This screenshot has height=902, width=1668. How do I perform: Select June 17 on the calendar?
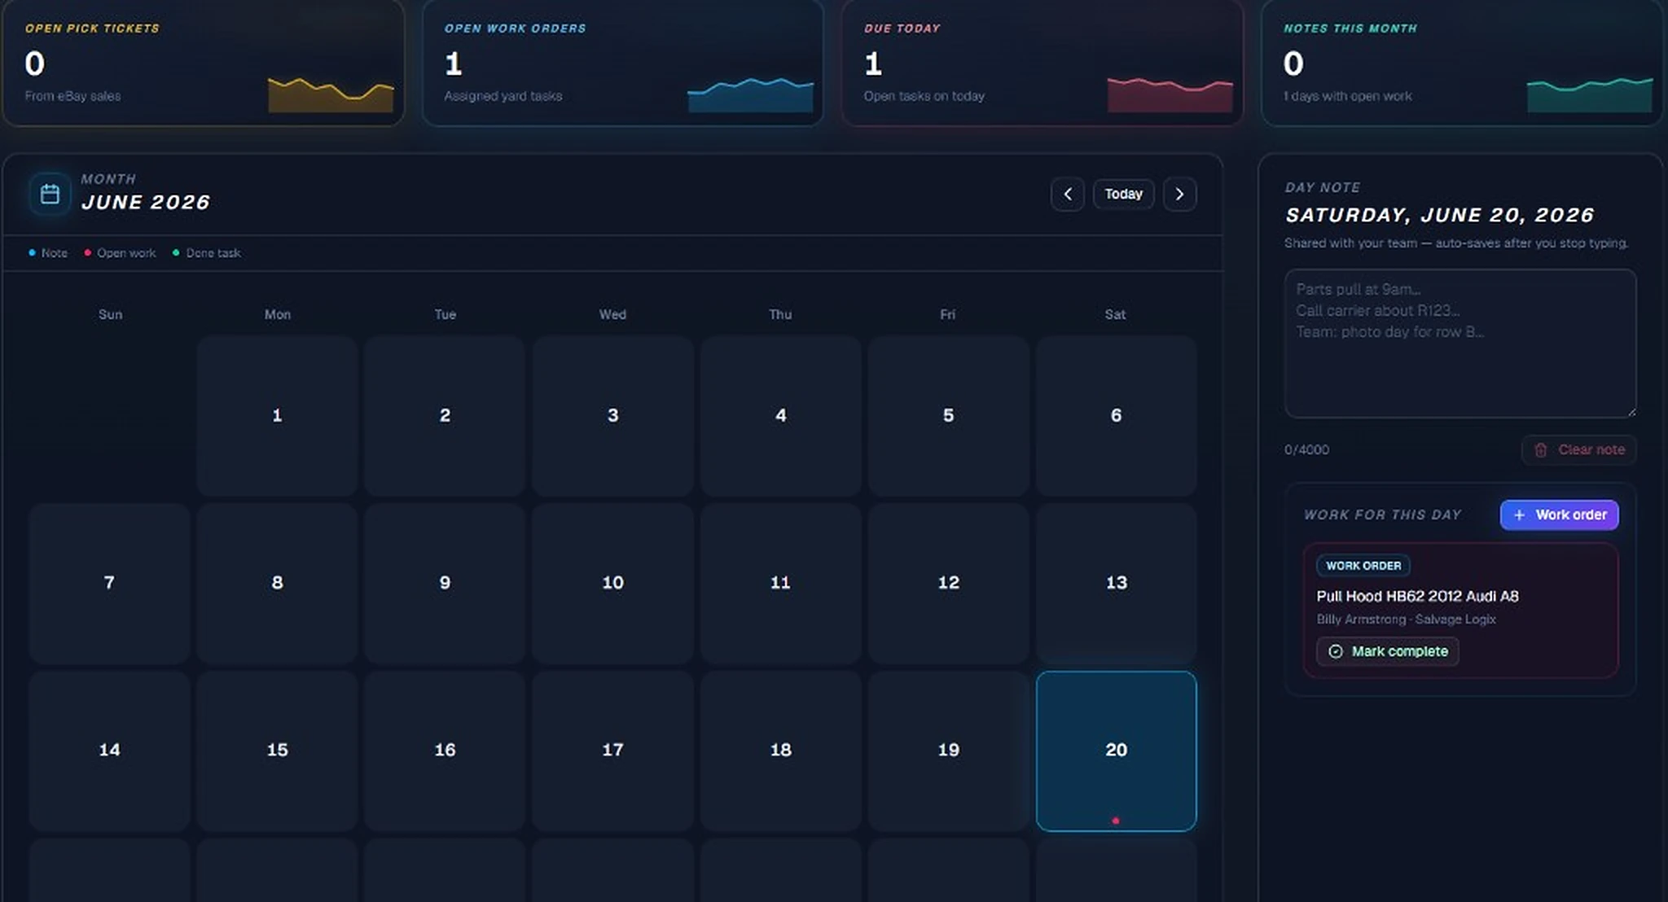(x=612, y=751)
